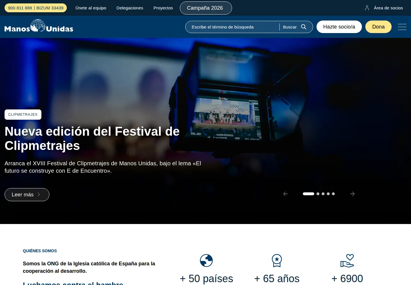
Task: Click the yellow Dona button
Action: coord(378,27)
